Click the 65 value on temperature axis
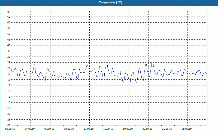 coord(9,17)
